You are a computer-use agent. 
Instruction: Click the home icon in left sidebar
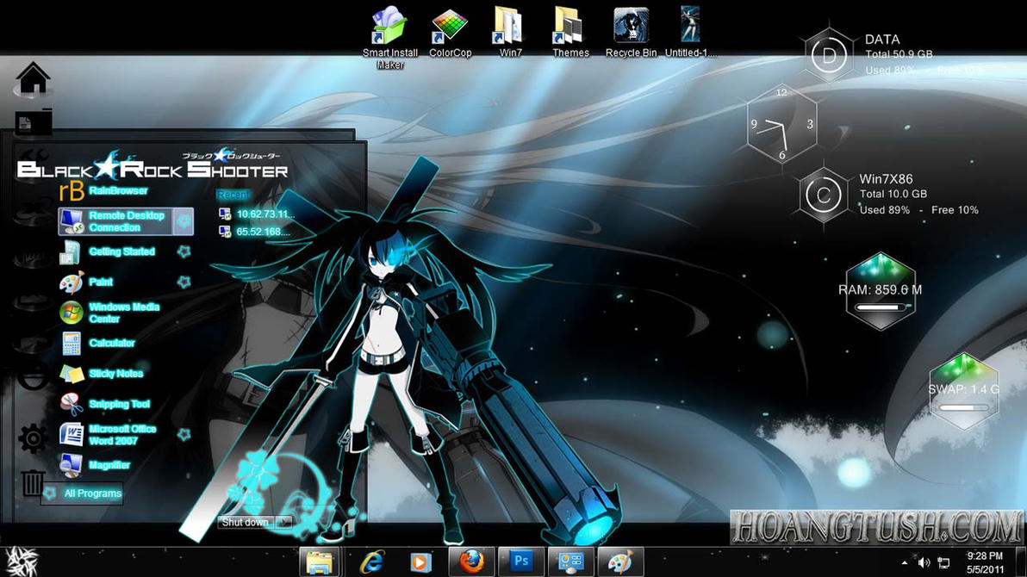(33, 78)
